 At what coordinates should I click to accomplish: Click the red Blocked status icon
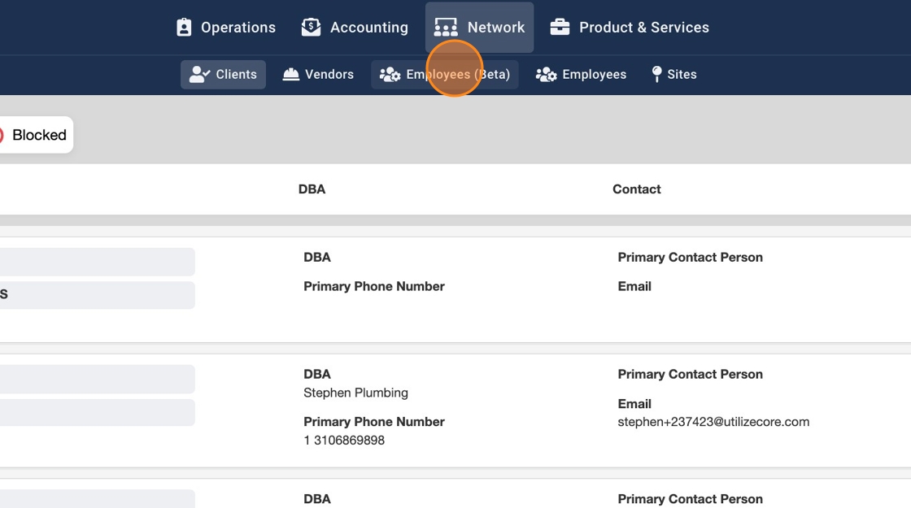coord(1,136)
